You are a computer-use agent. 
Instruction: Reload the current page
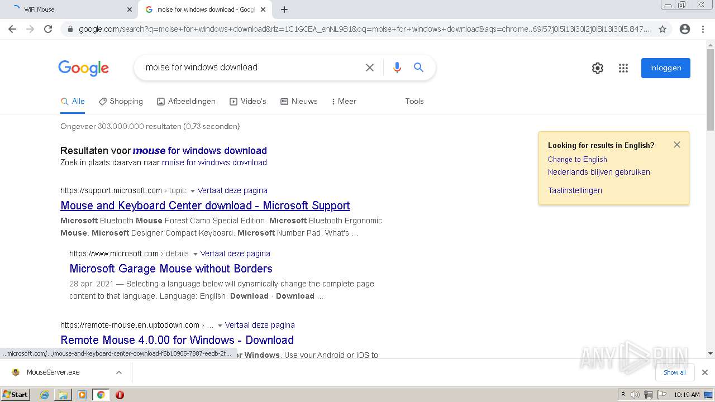point(48,29)
